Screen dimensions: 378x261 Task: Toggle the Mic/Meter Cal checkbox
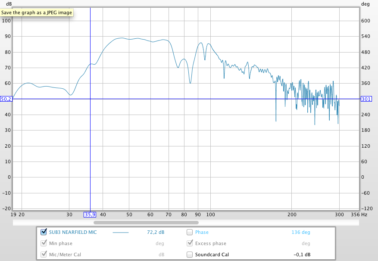tap(44, 254)
